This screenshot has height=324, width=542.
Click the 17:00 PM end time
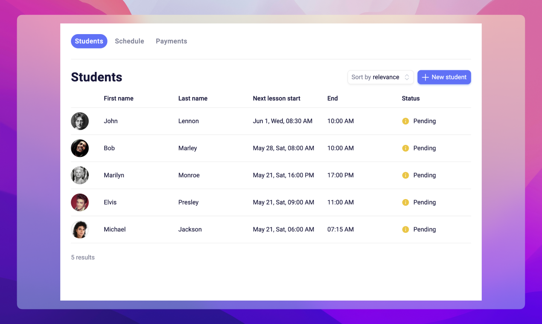pyautogui.click(x=341, y=175)
